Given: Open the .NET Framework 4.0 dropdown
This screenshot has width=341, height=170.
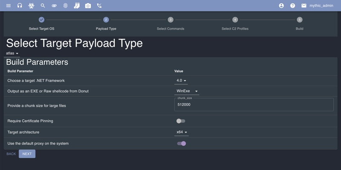Looking at the screenshot, I should point(181,81).
